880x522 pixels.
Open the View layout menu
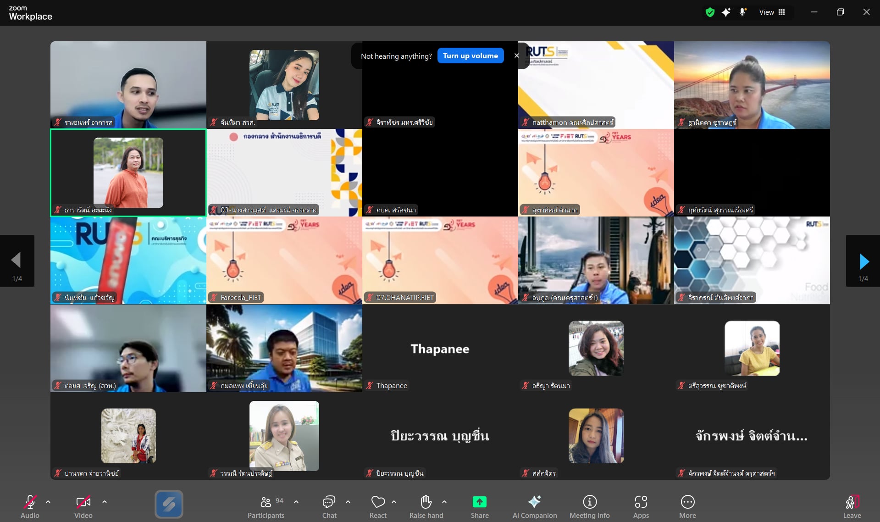coord(772,12)
